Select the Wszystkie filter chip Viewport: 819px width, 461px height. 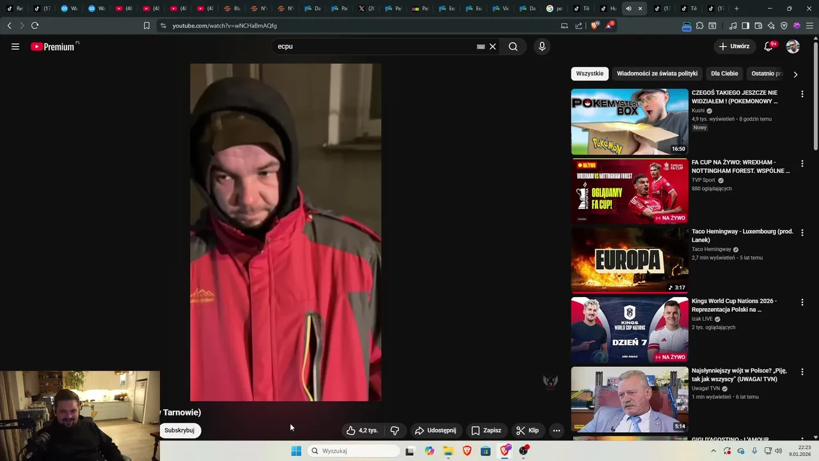[x=589, y=74]
